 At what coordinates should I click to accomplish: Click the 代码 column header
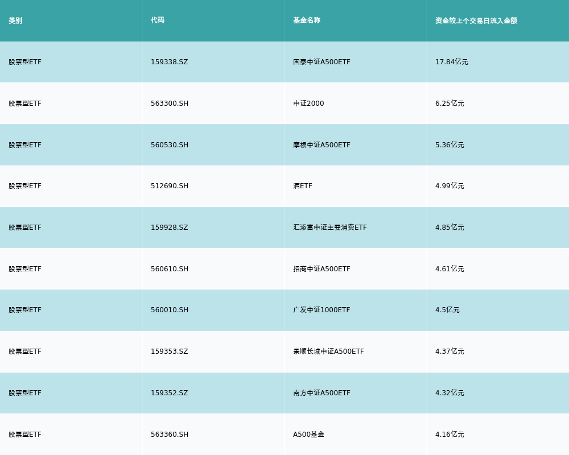[158, 20]
